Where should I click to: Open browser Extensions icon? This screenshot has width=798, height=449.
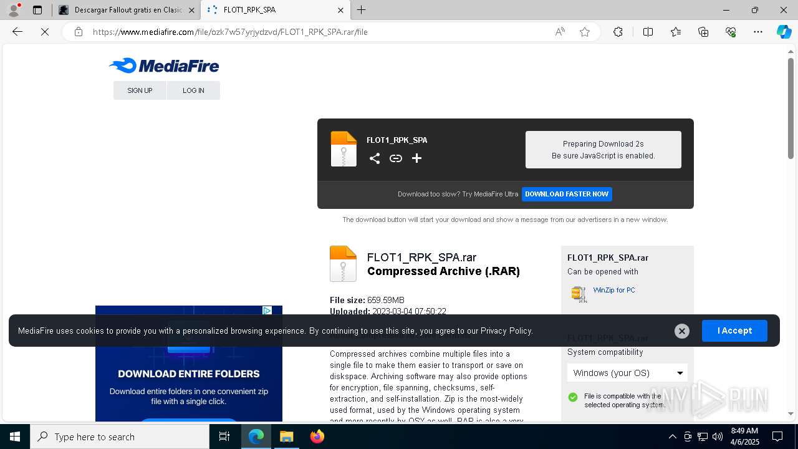click(x=618, y=32)
